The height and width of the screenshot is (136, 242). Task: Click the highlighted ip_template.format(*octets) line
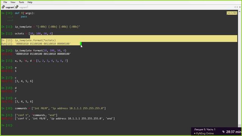click(x=29, y=40)
